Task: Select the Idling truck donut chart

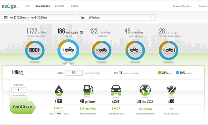Action: tap(68, 50)
